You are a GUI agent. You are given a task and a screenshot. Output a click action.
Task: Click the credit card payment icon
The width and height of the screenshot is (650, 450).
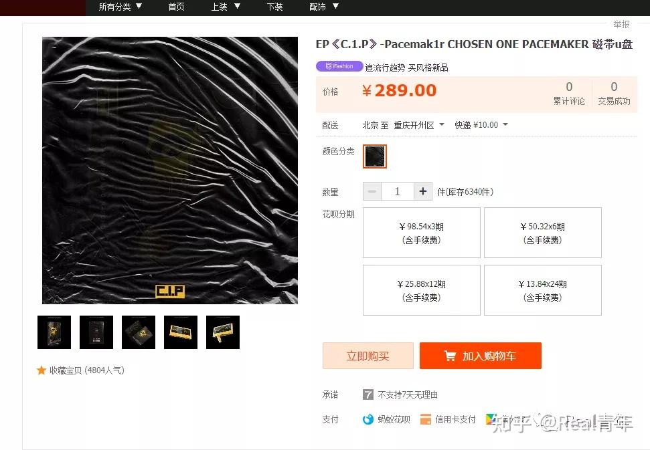point(425,419)
